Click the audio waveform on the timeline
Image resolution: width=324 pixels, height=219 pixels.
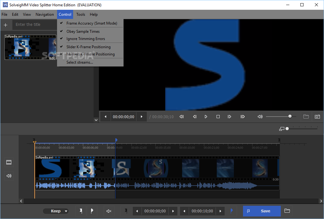157,186
